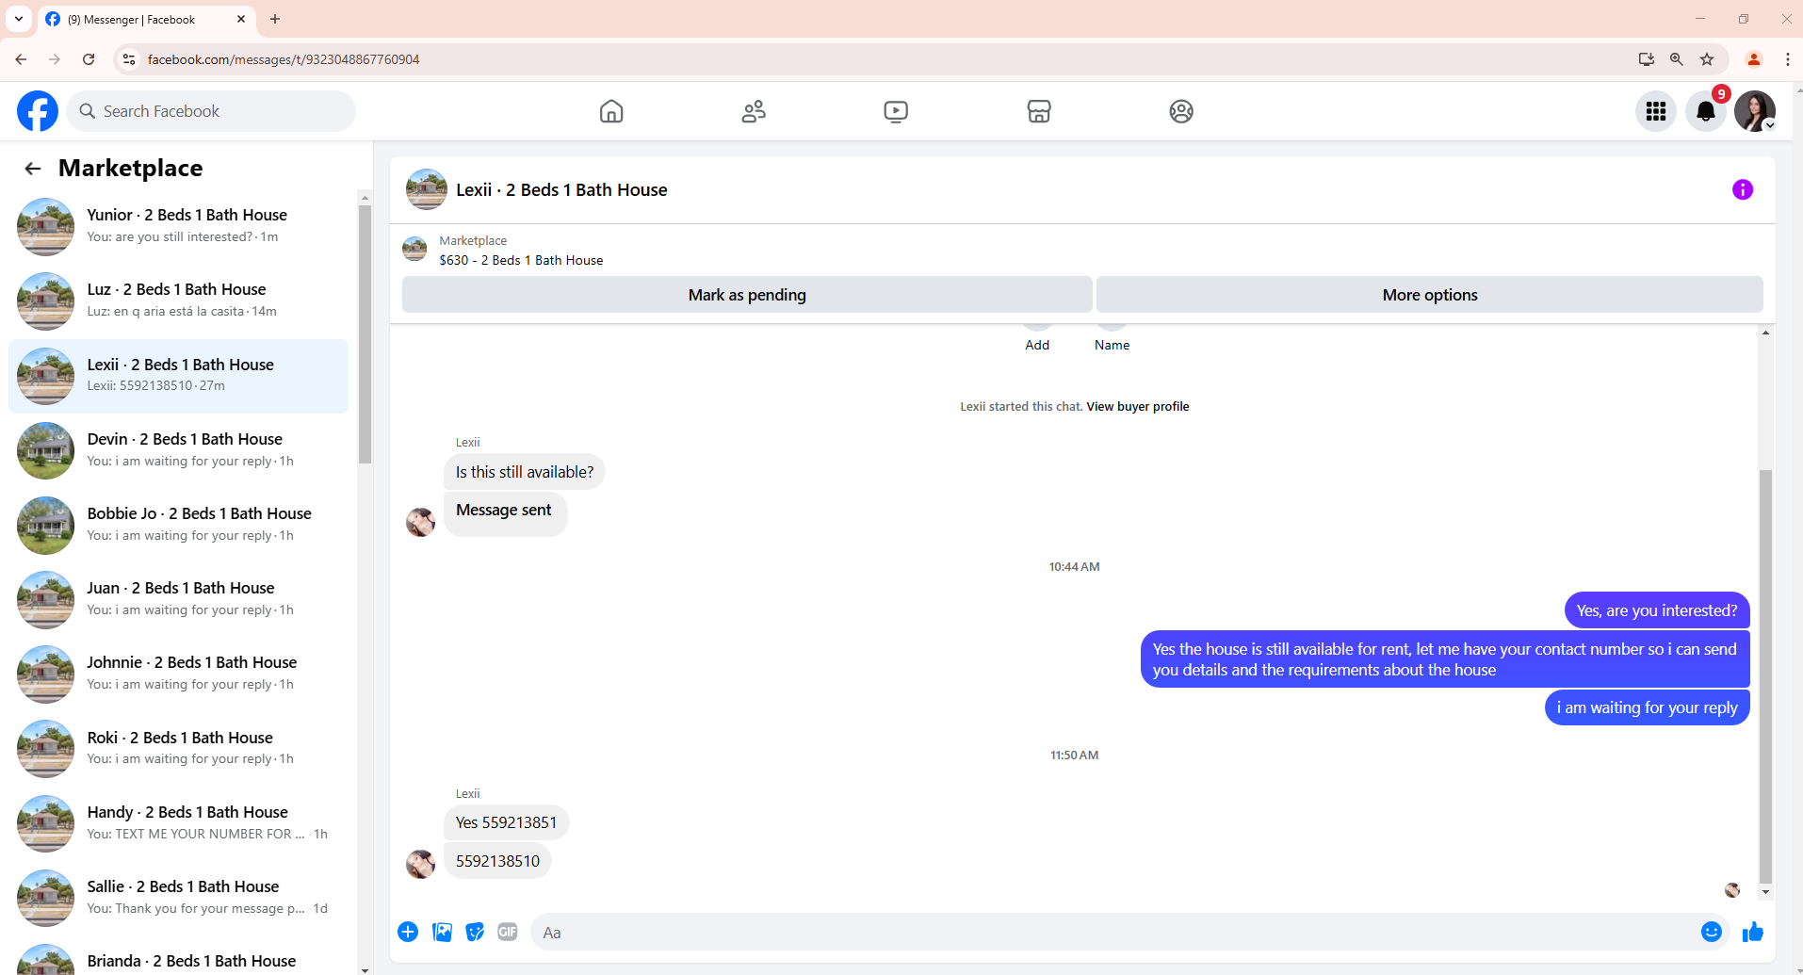
Task: Send a thumbs-up like
Action: click(x=1753, y=932)
